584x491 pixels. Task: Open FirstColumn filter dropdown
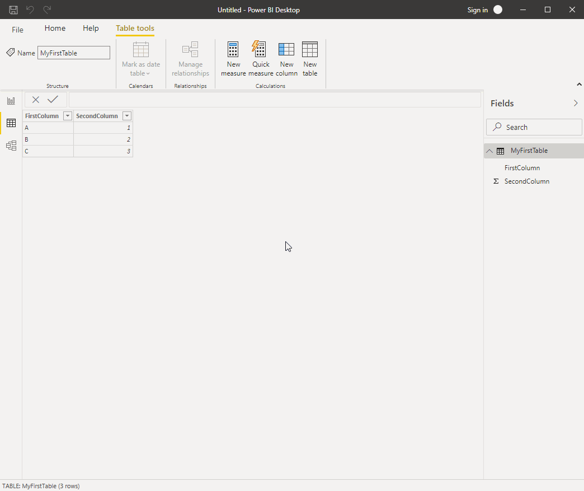click(68, 116)
